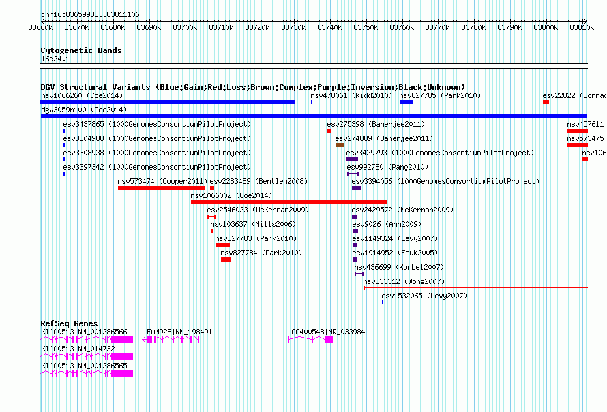Open esv992780 (Pang2010) label
Viewport: 607px width, 412px height.
click(x=387, y=167)
